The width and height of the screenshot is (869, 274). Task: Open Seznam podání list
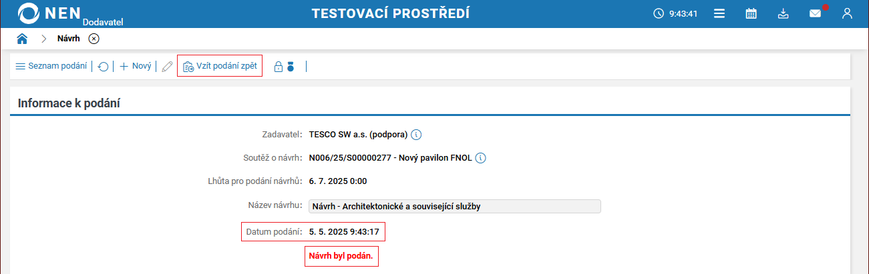point(51,66)
